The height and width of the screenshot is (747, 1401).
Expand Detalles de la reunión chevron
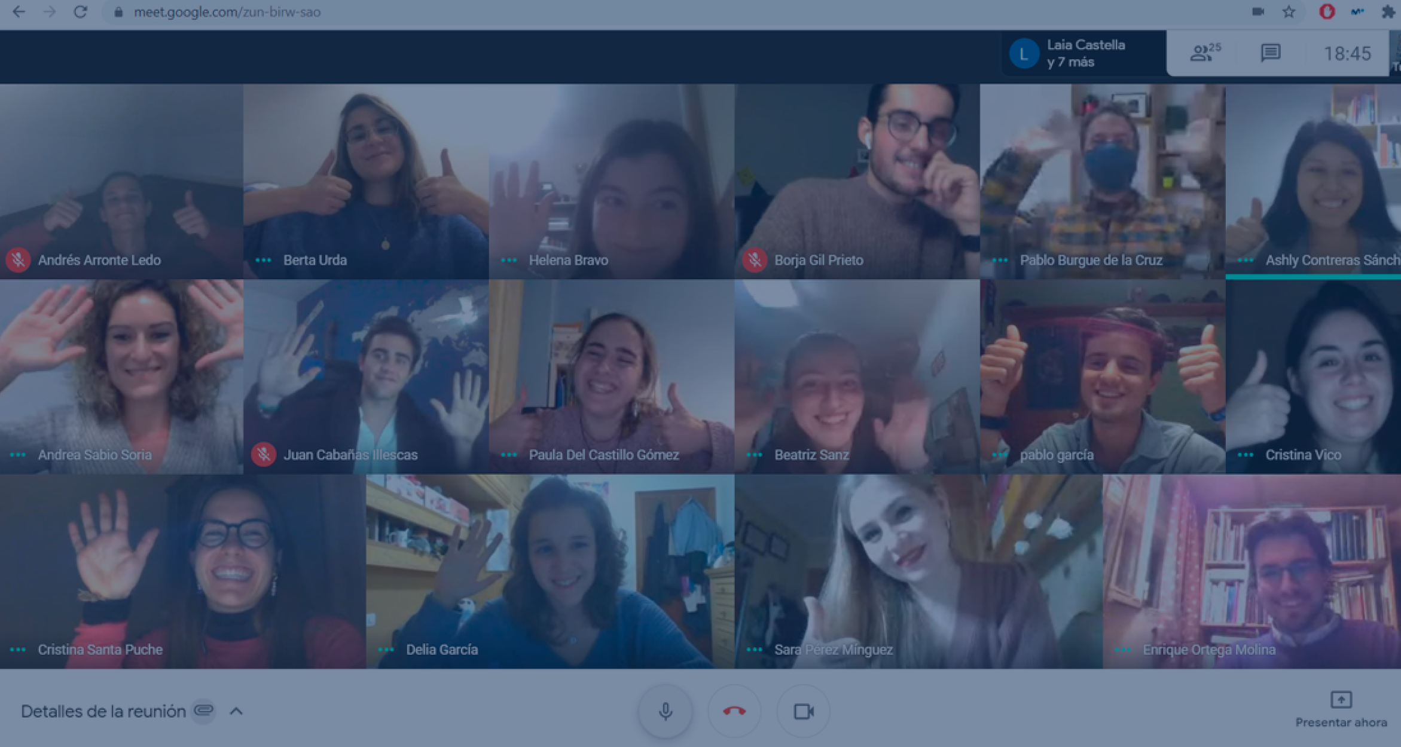pyautogui.click(x=236, y=711)
